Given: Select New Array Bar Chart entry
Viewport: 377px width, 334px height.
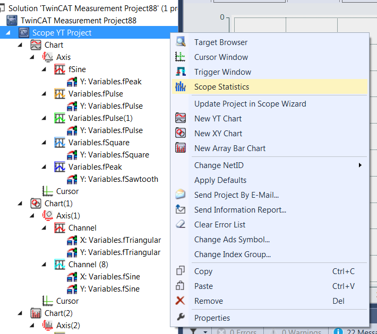Looking at the screenshot, I should click(x=270, y=148).
